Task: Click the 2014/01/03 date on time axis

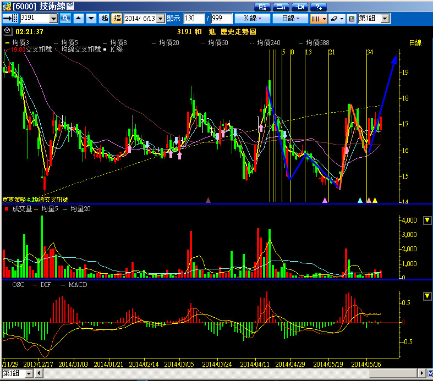Action: tap(74, 364)
